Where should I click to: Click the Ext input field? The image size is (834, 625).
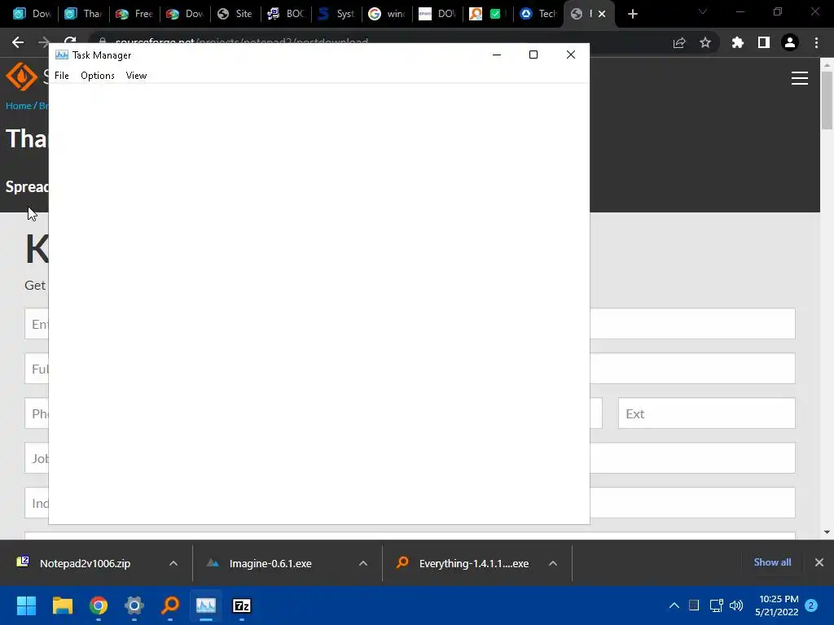[707, 413]
